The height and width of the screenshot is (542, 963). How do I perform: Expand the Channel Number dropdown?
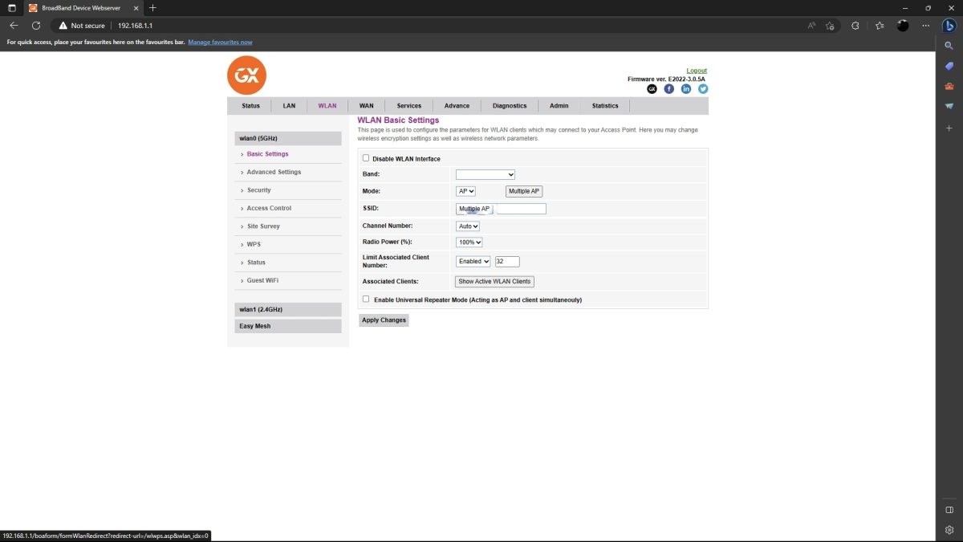pos(467,226)
